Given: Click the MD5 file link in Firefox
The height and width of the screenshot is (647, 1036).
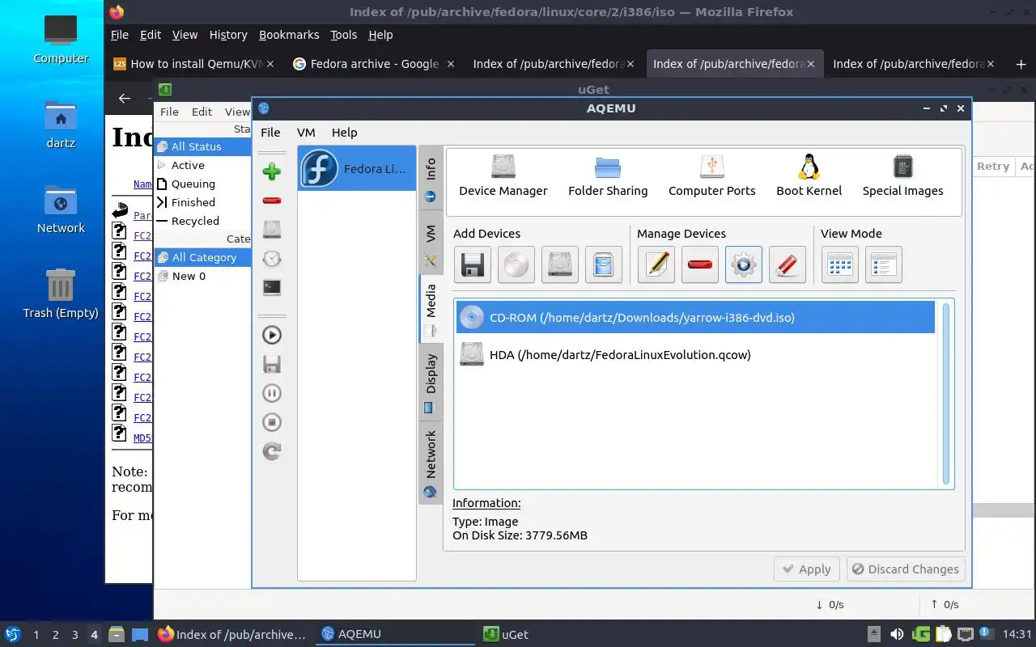Looking at the screenshot, I should pos(142,438).
